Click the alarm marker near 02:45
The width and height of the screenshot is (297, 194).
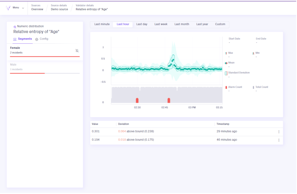click(x=169, y=100)
